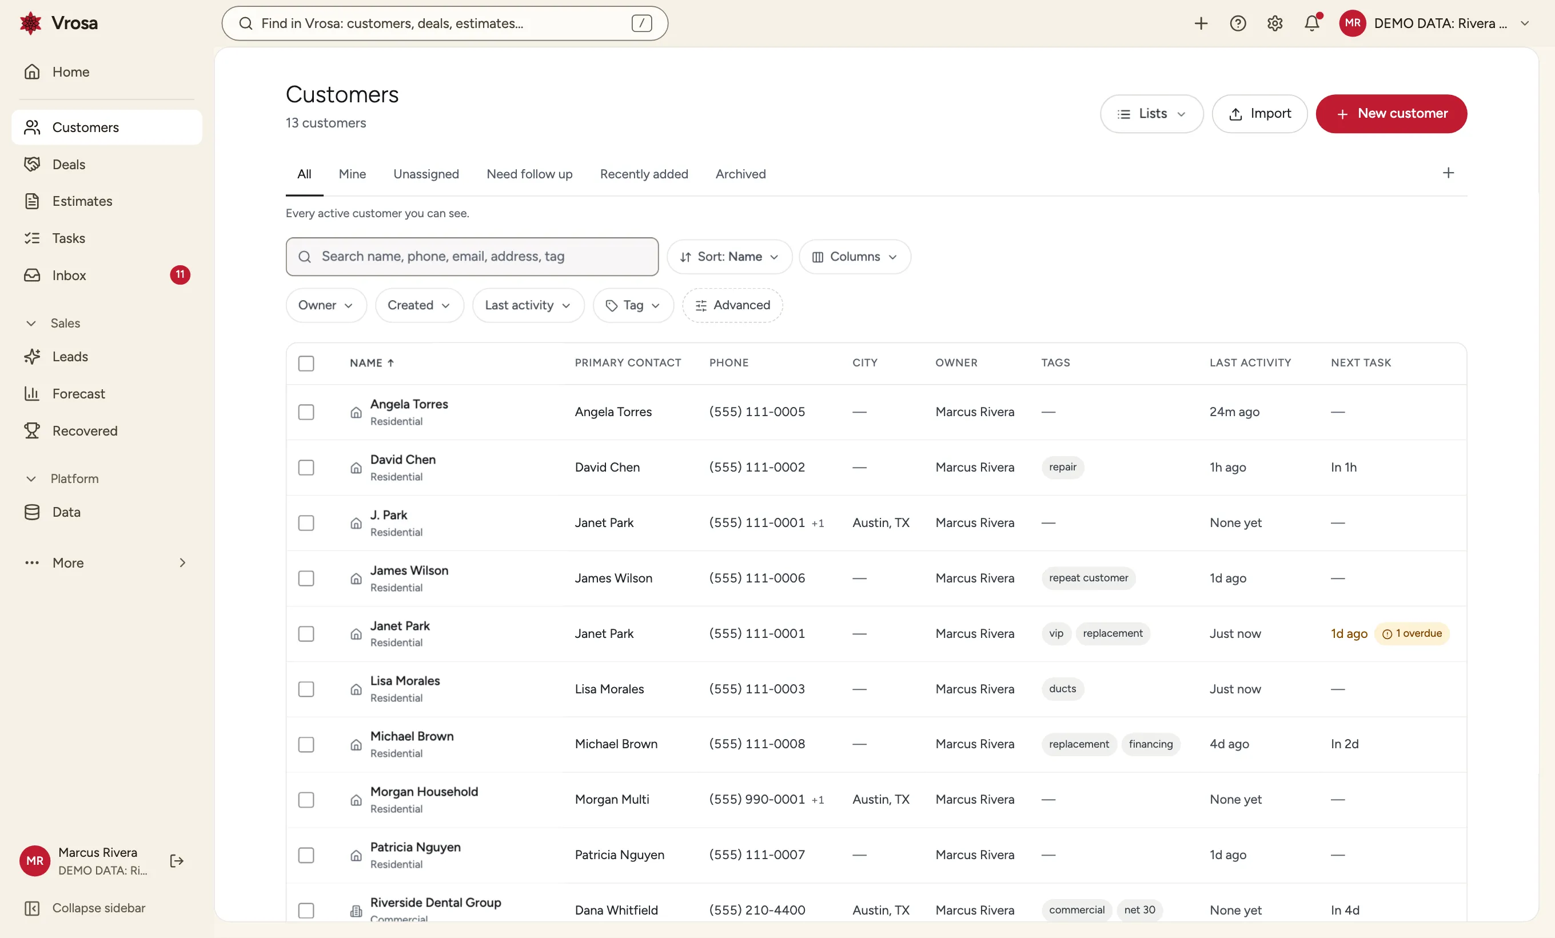Open the quick-add plus icon in top bar
The image size is (1555, 938).
pos(1201,23)
